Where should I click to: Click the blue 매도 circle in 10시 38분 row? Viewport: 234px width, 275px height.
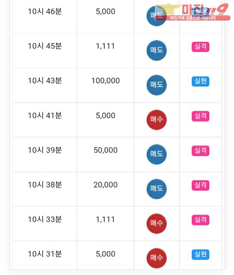(x=156, y=189)
